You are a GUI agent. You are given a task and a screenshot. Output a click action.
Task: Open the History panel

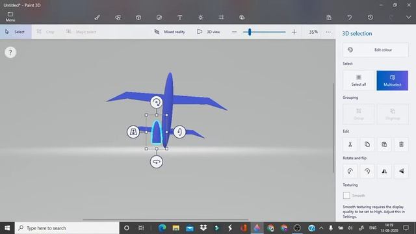tap(370, 18)
